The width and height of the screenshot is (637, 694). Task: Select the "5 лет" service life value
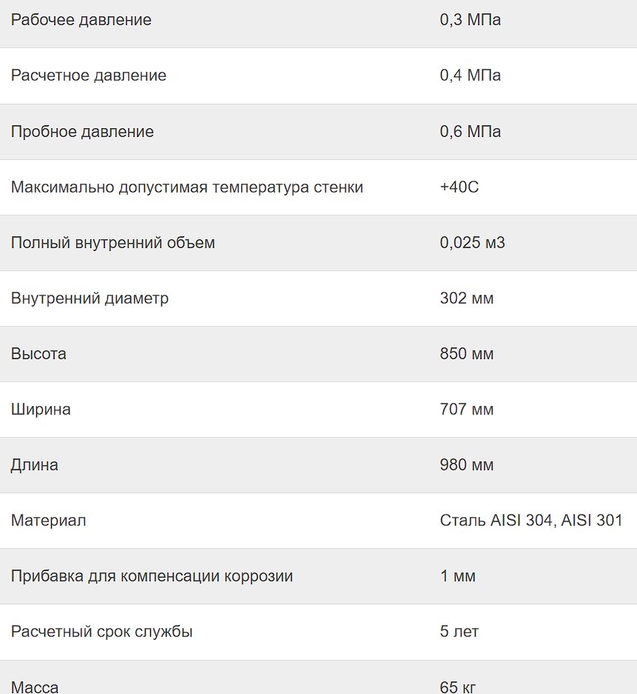point(459,632)
